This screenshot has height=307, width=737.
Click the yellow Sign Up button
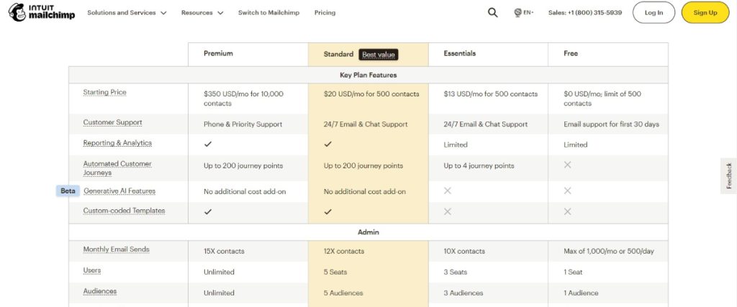pyautogui.click(x=705, y=13)
